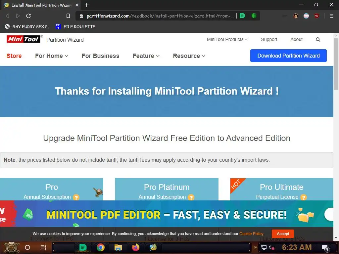Image resolution: width=339 pixels, height=254 pixels.
Task: Click the green speech-bubble icon in address bar
Action: click(x=242, y=16)
